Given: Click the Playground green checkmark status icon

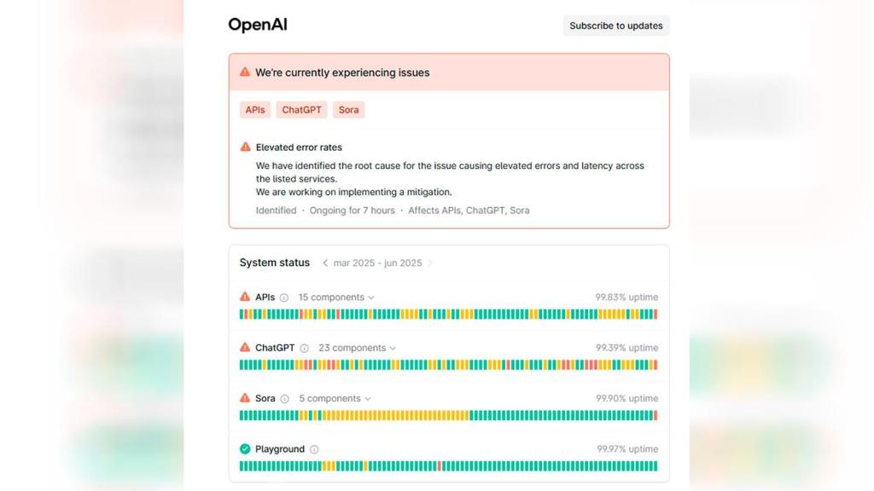Looking at the screenshot, I should point(245,449).
